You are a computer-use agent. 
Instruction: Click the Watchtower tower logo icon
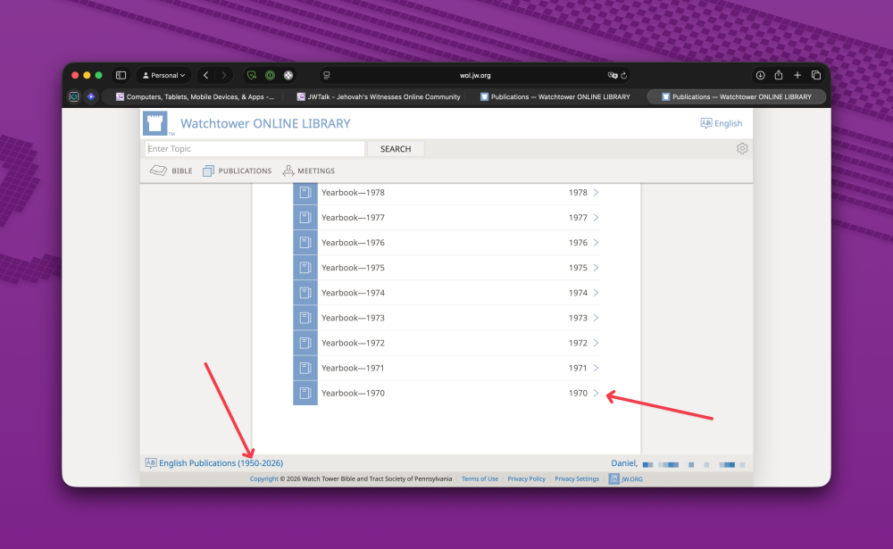tap(155, 123)
